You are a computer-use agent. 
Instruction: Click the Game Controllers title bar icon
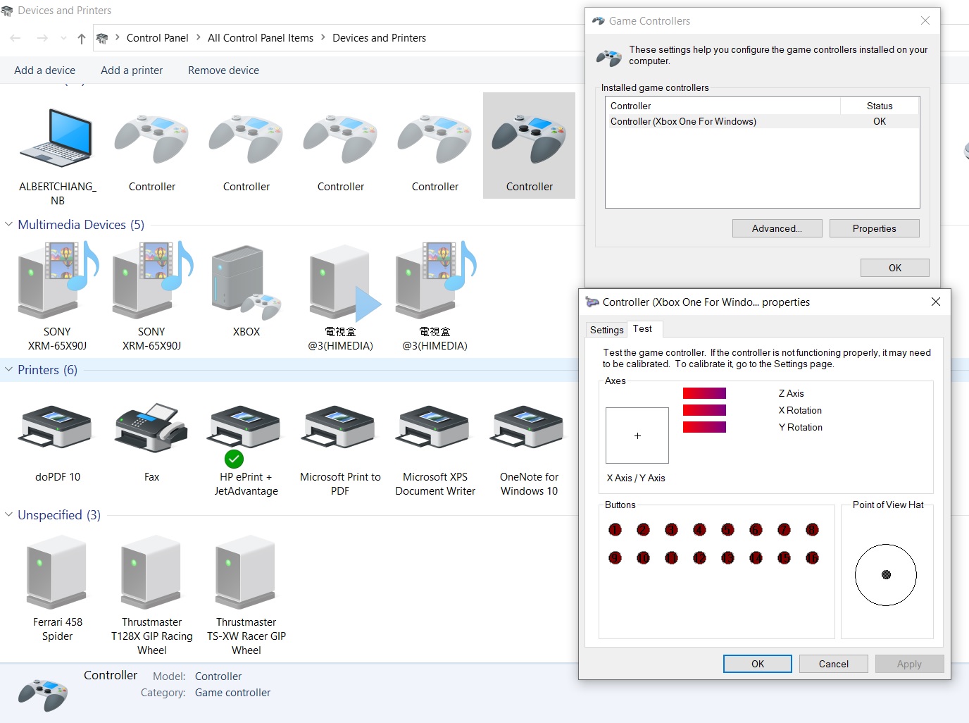pos(599,21)
